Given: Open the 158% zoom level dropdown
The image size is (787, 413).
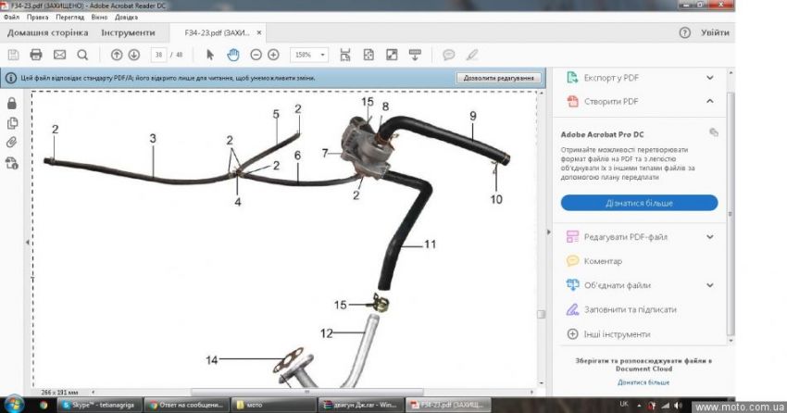Looking at the screenshot, I should pos(308,55).
